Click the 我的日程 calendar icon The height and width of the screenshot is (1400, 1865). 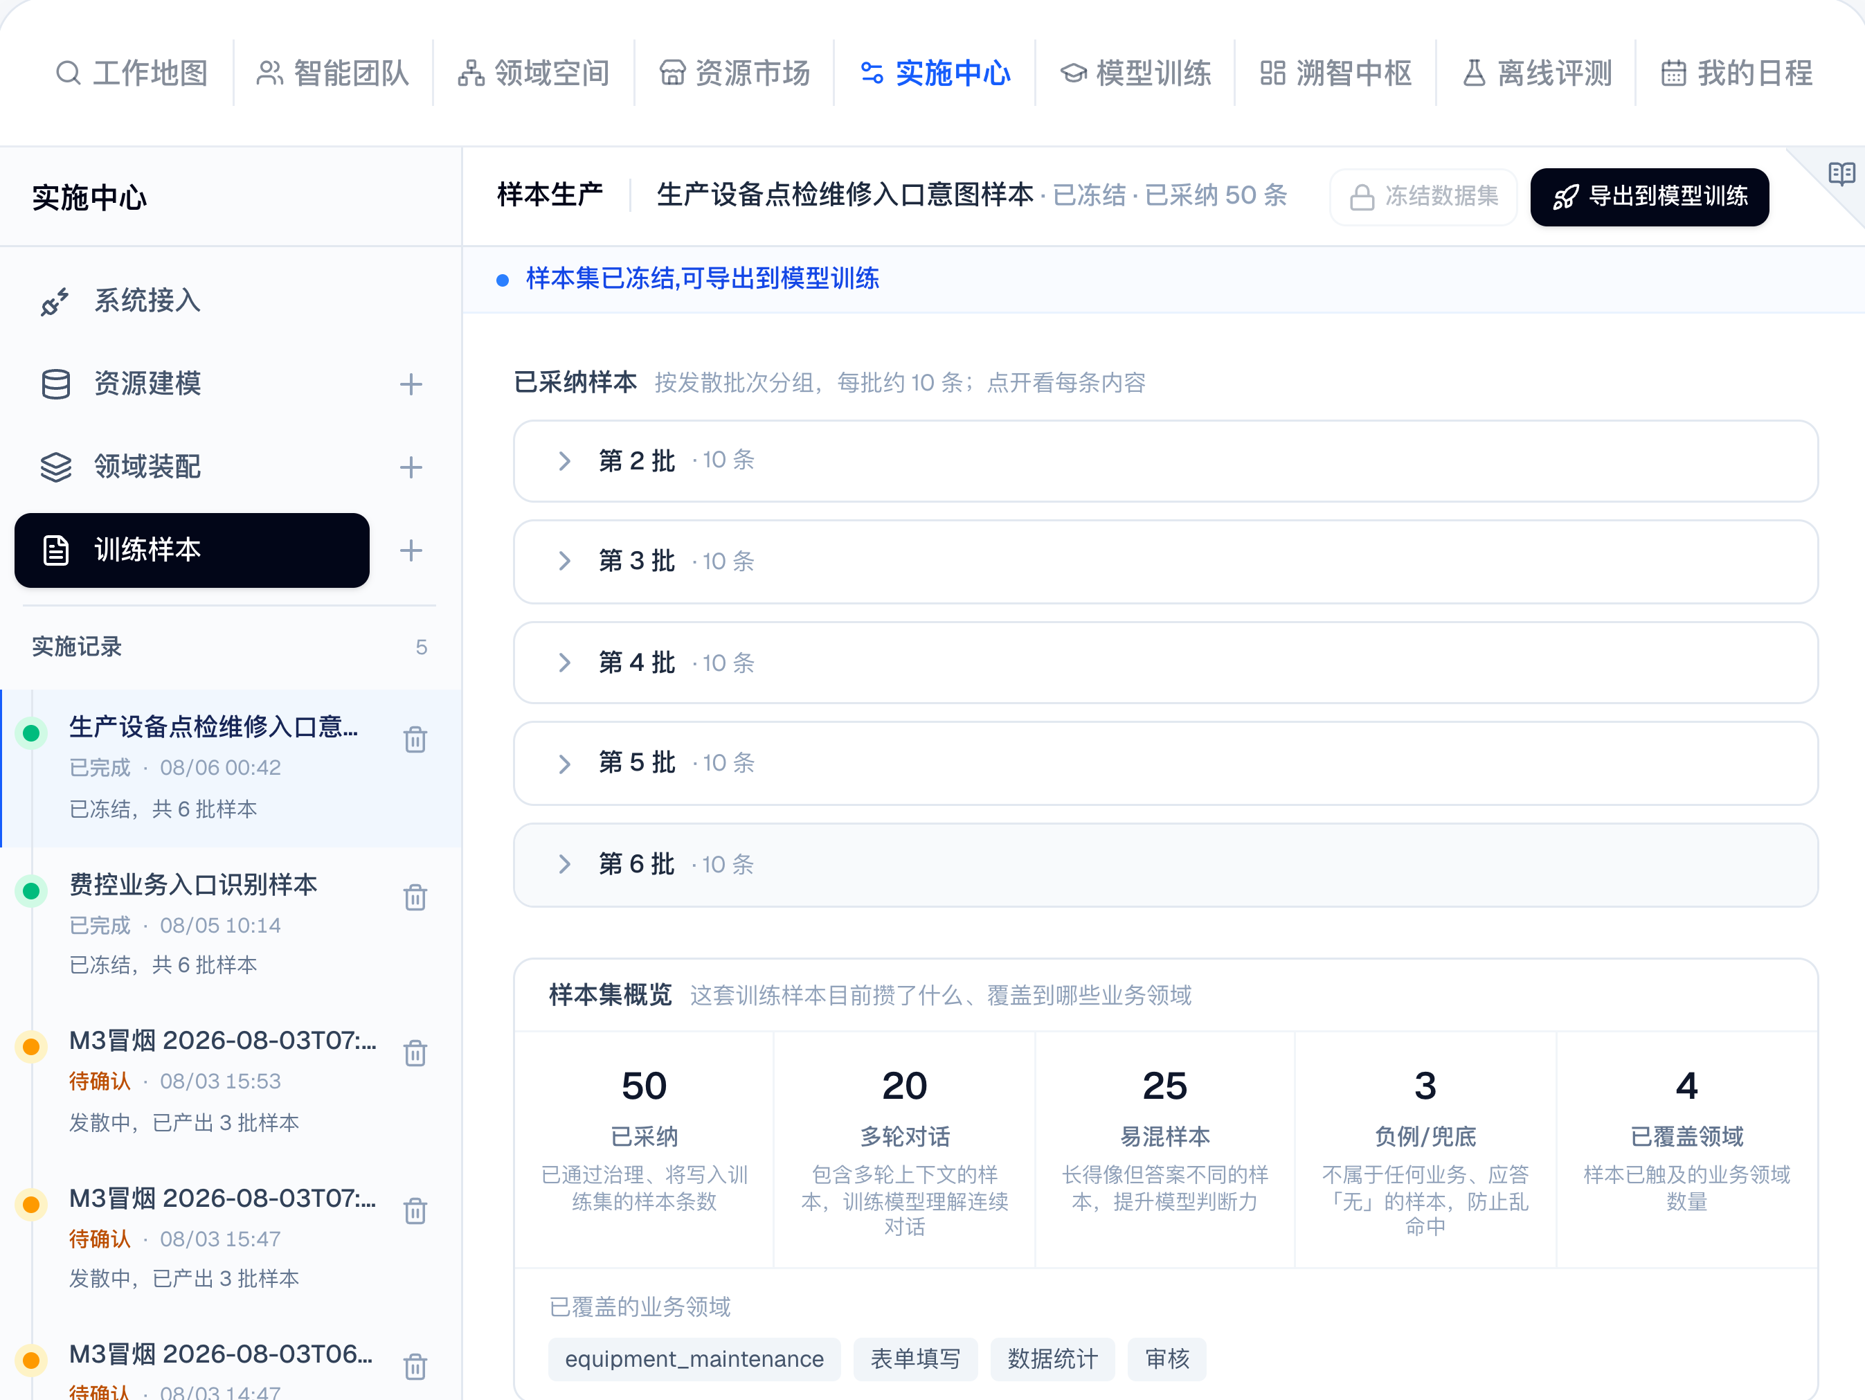[x=1674, y=73]
